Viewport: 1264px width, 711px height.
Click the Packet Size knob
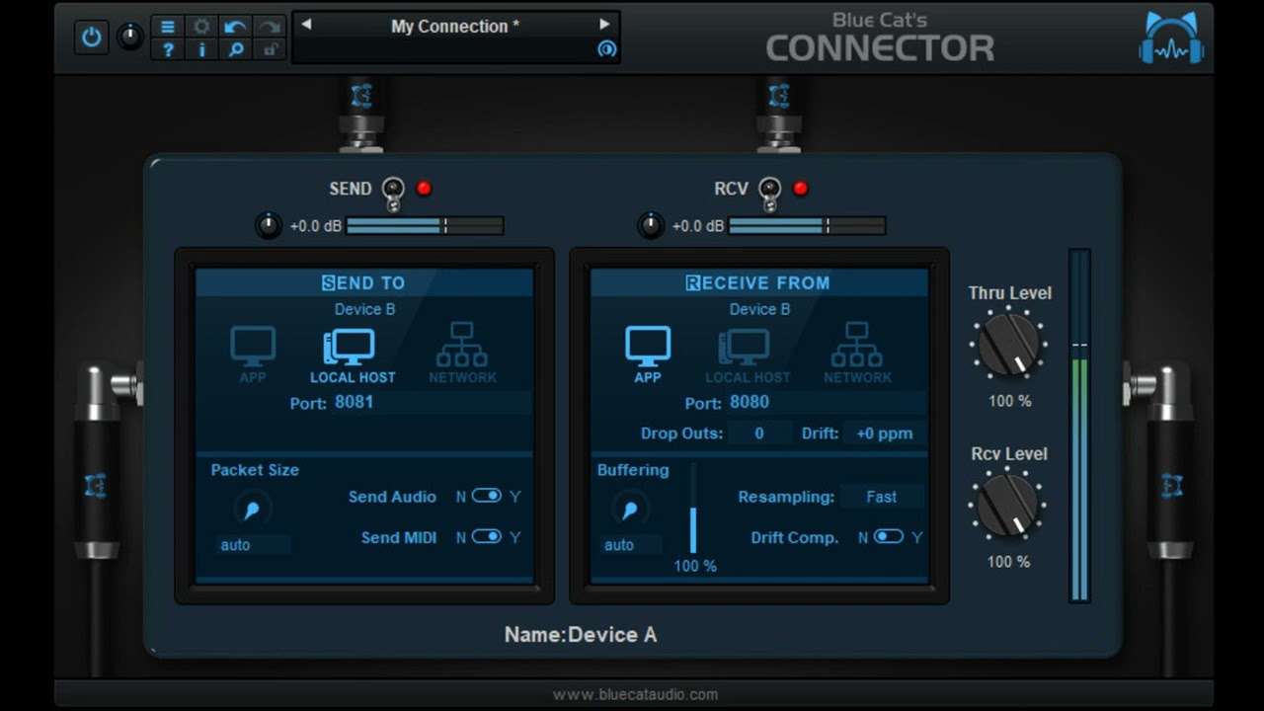click(x=253, y=510)
